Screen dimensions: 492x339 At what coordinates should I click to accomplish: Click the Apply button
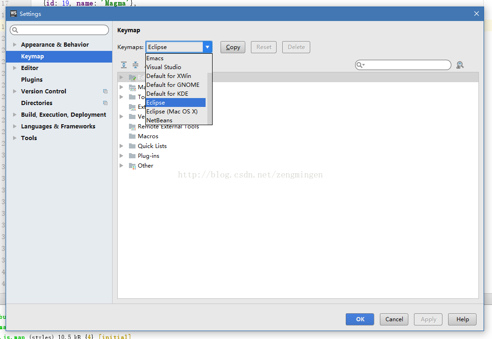click(x=428, y=319)
